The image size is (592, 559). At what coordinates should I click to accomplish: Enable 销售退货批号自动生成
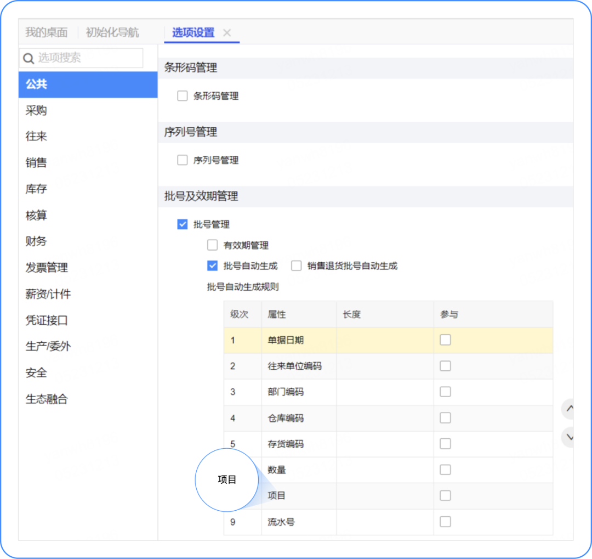296,266
